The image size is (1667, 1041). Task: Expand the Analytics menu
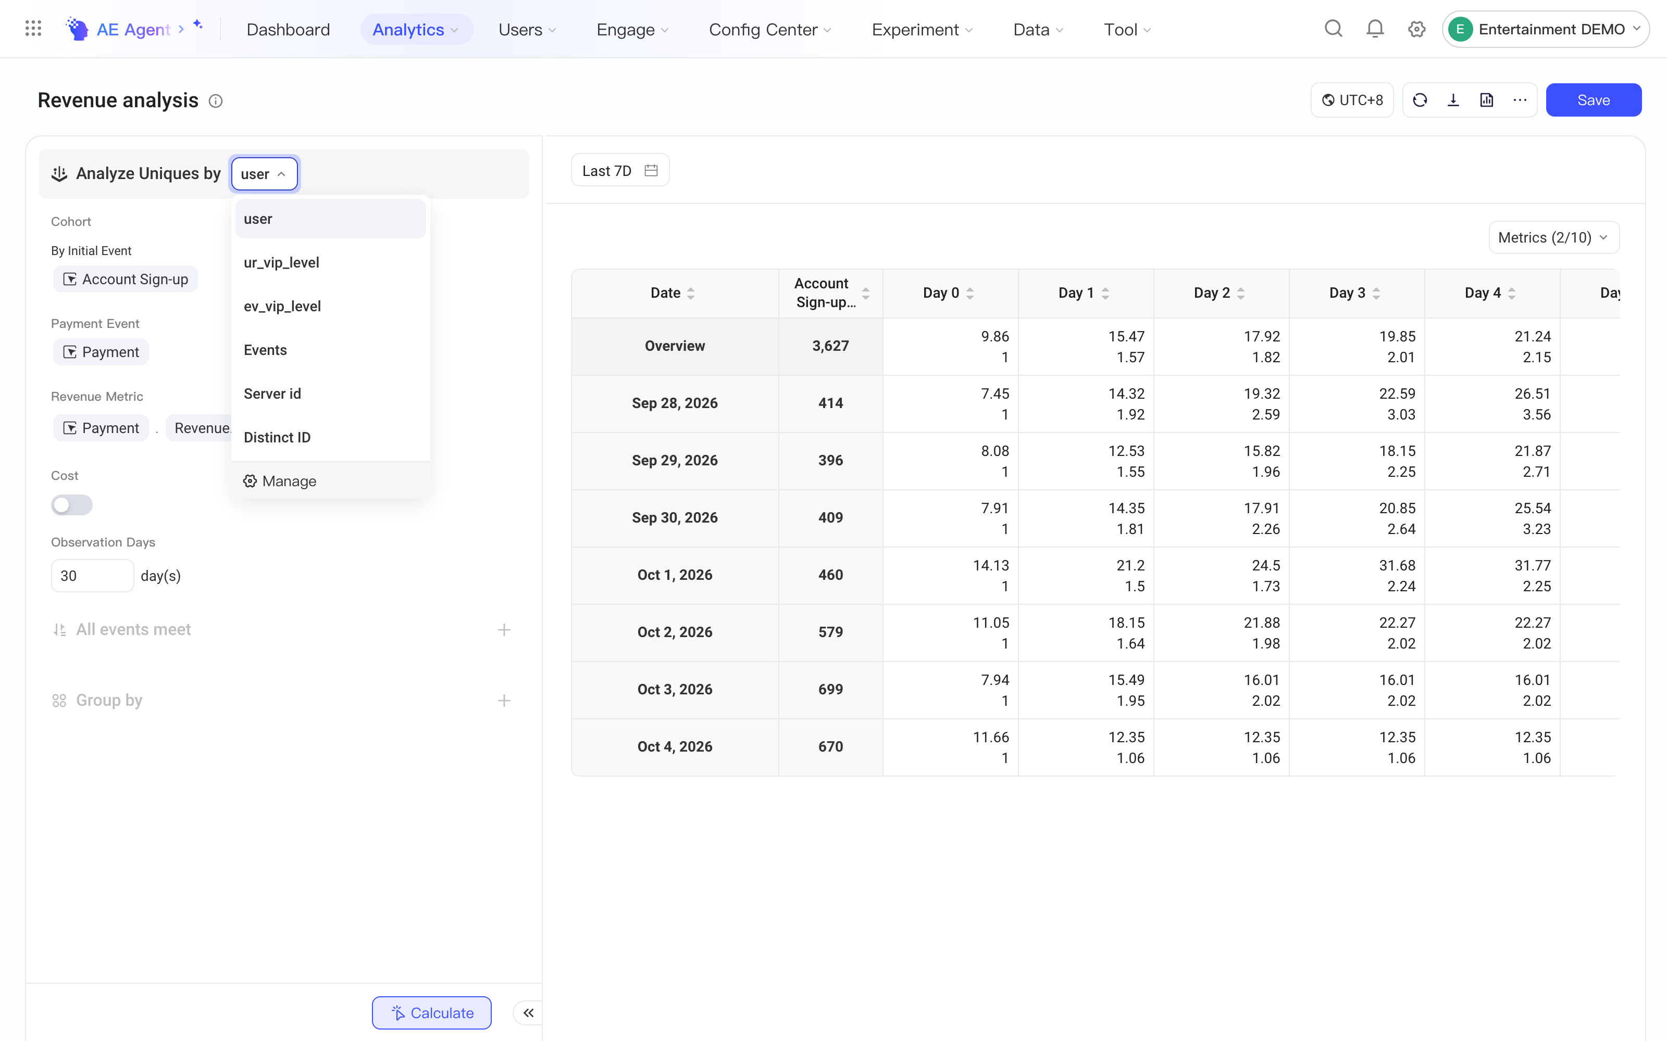416,30
